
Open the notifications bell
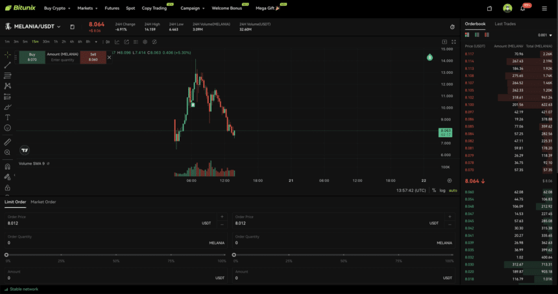[523, 8]
